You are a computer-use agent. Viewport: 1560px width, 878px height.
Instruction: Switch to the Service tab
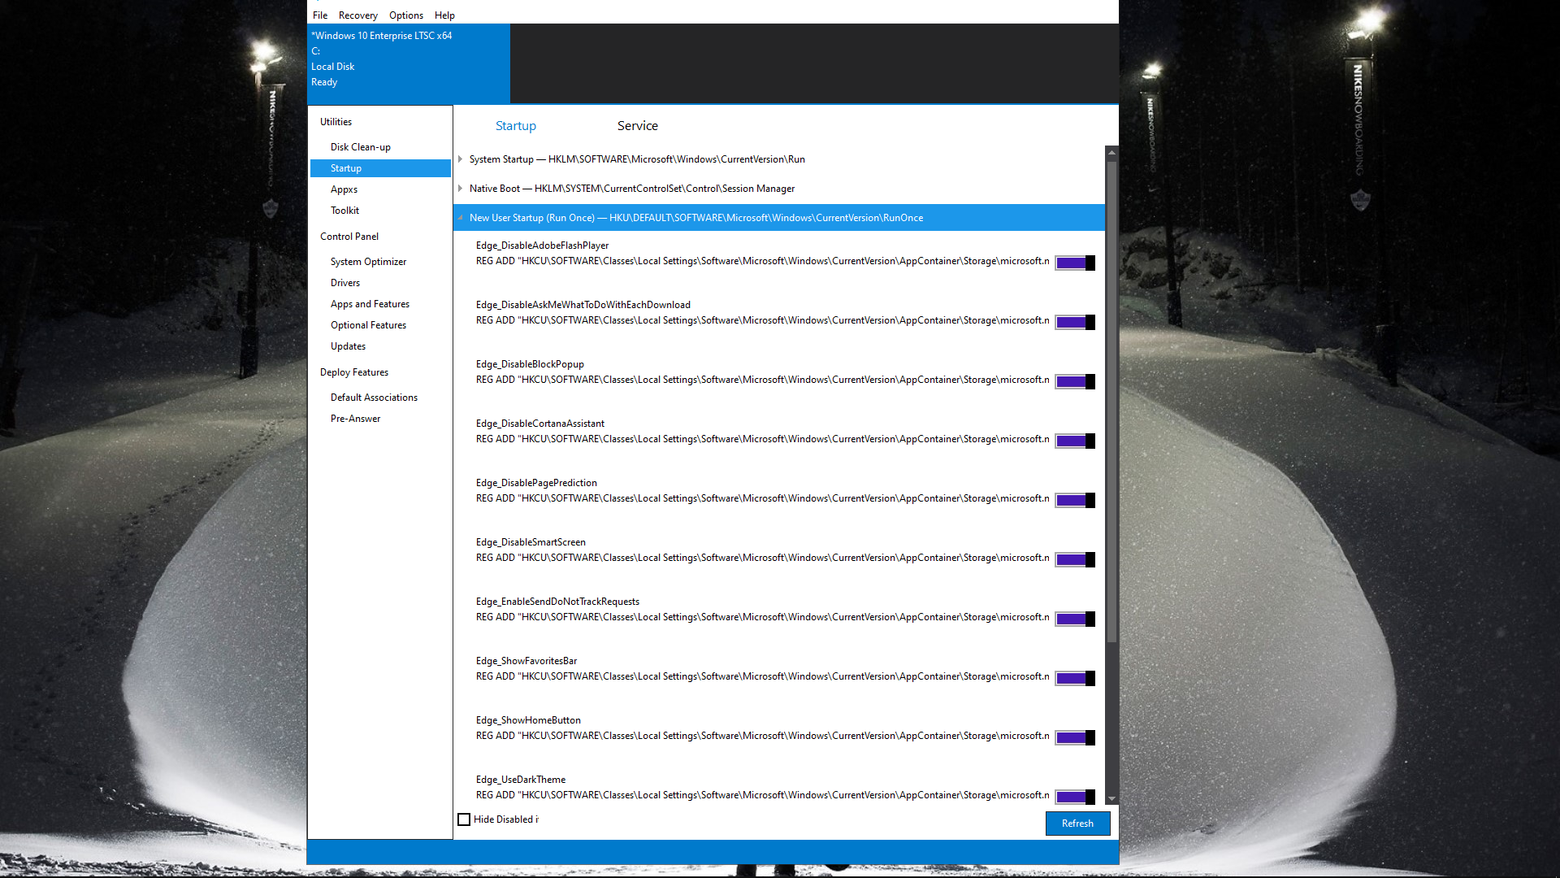click(x=637, y=126)
